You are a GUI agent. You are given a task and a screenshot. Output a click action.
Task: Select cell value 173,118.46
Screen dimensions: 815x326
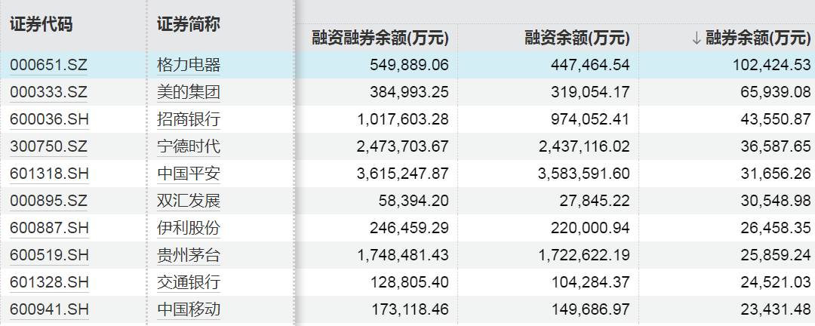pos(410,309)
